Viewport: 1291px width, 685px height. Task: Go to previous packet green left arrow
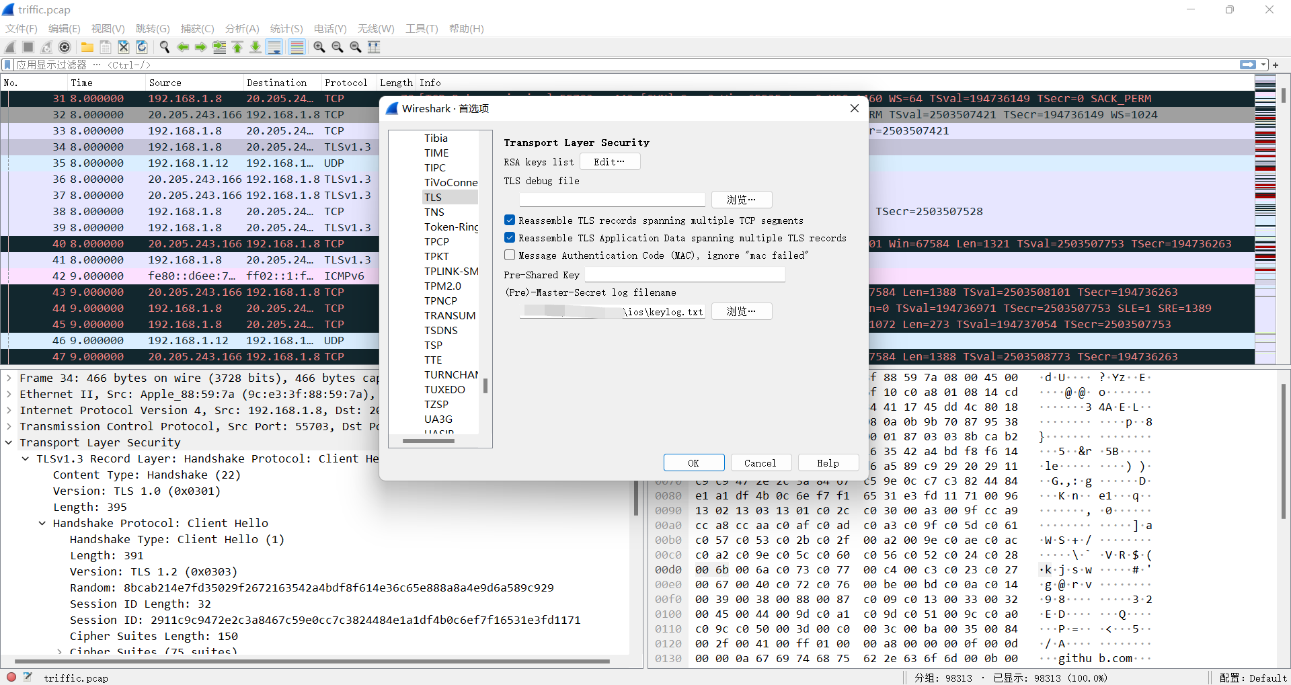click(x=183, y=47)
